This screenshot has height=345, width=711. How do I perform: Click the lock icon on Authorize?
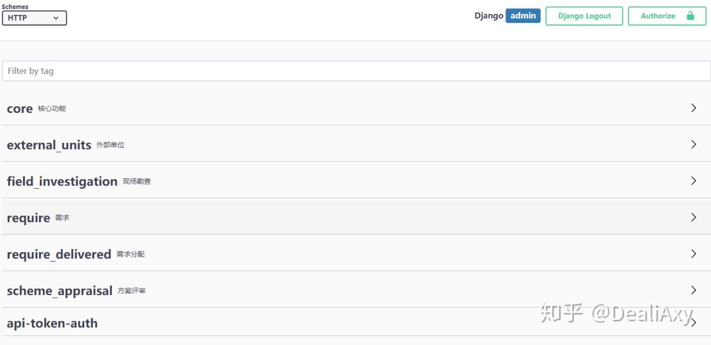690,16
